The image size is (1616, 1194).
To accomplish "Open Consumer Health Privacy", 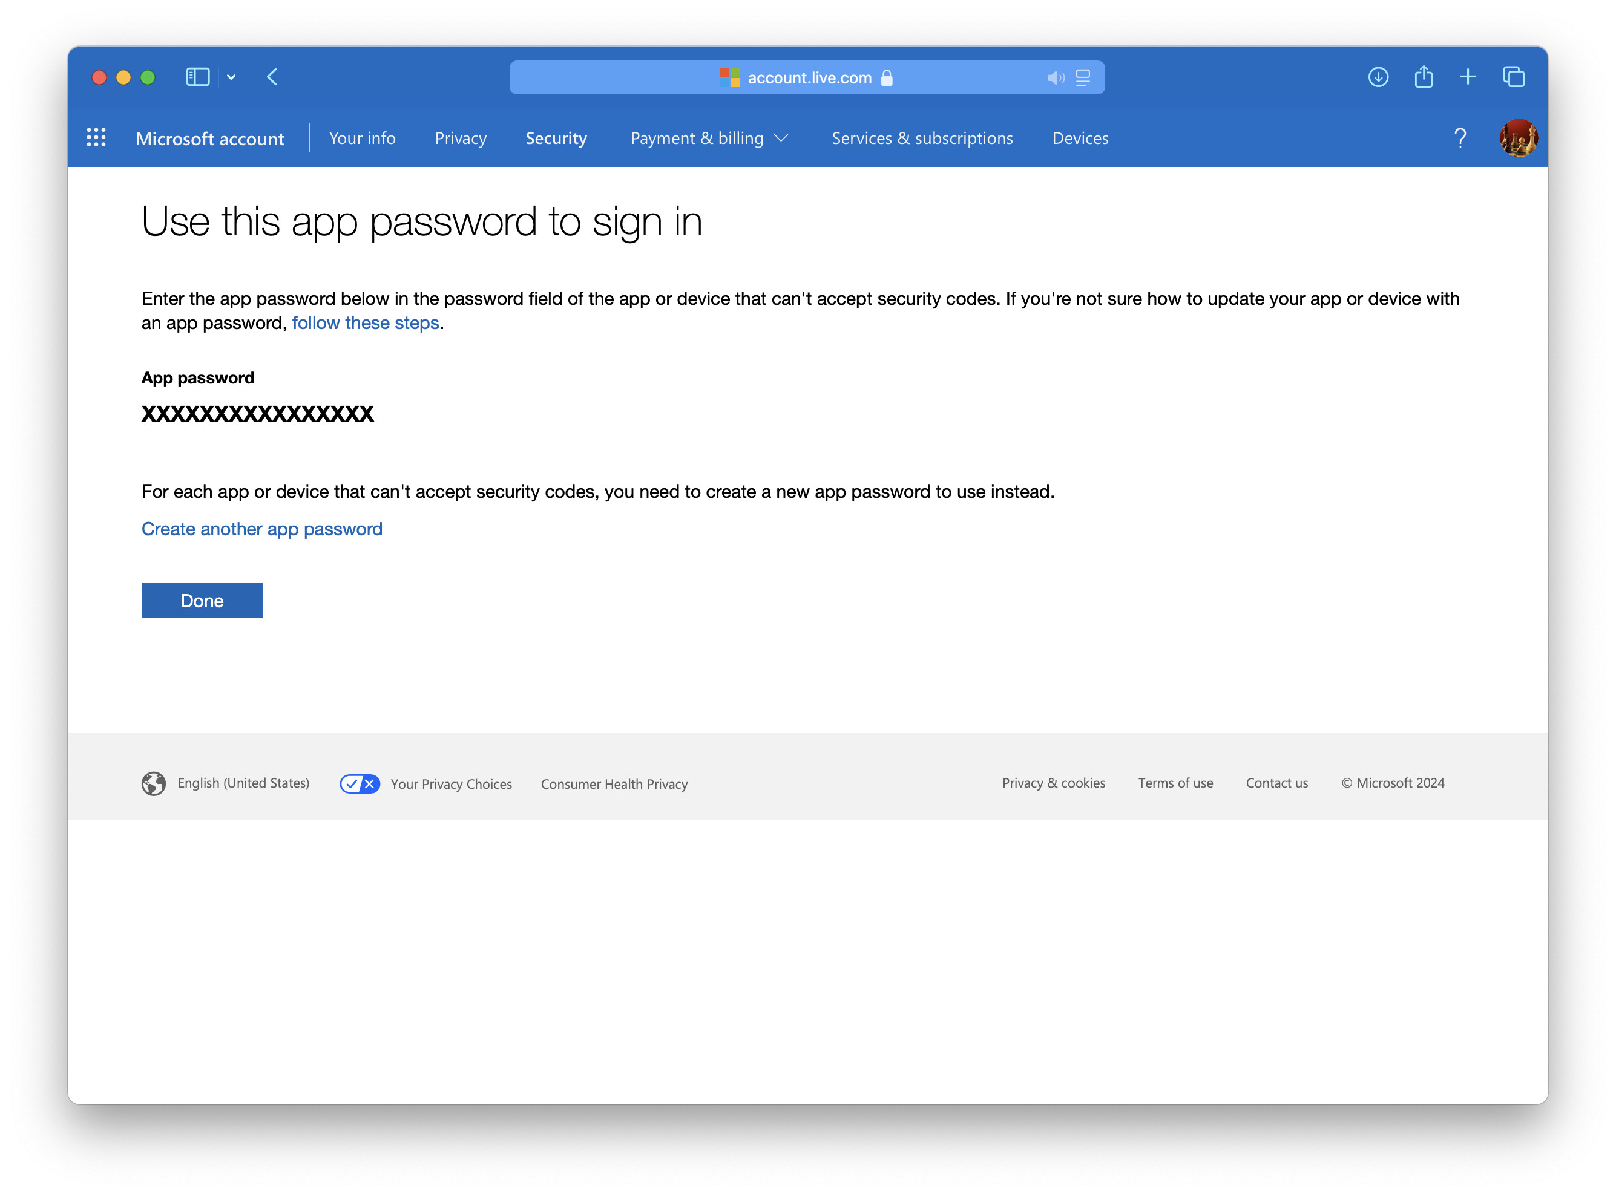I will pyautogui.click(x=614, y=783).
